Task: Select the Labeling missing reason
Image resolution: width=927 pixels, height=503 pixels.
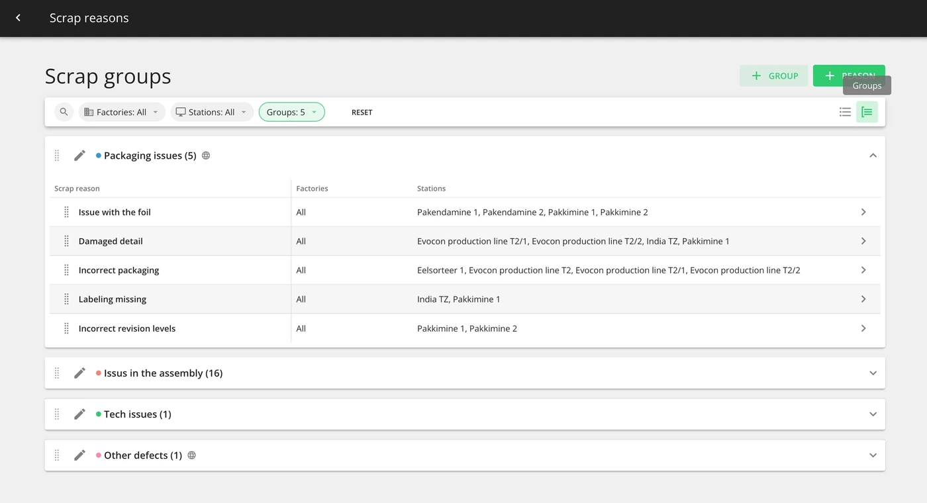Action: (113, 299)
